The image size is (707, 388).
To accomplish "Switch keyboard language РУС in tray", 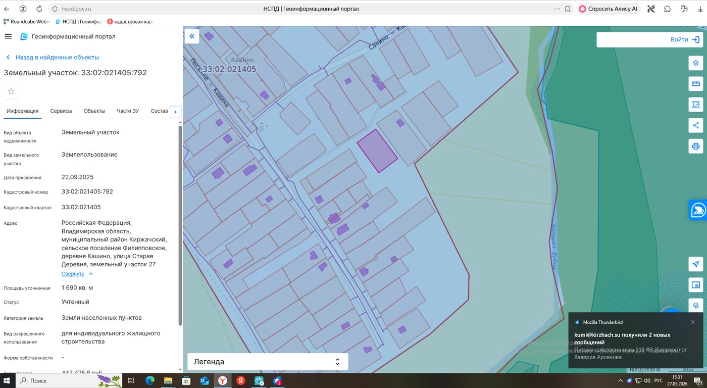I will point(659,380).
